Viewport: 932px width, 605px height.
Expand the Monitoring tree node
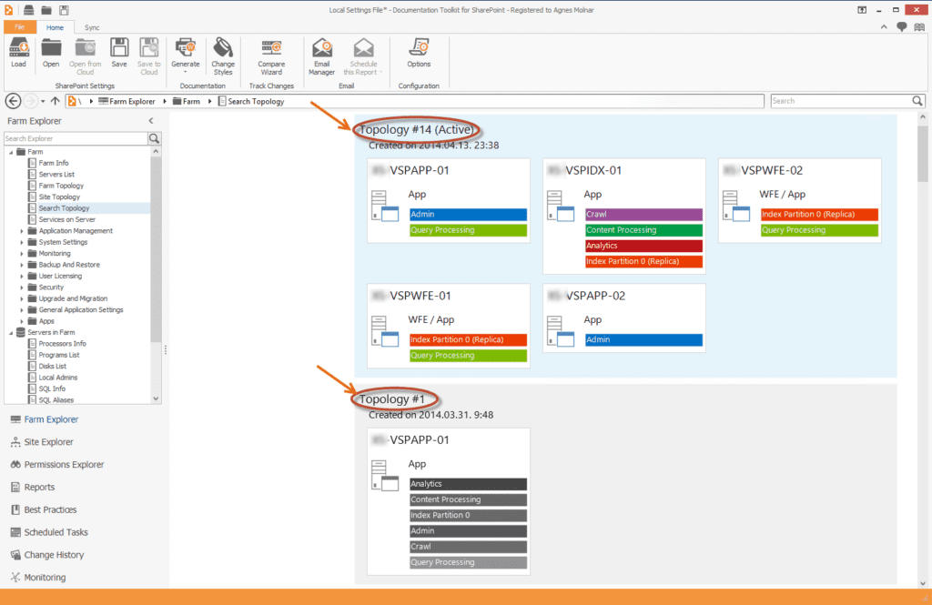pyautogui.click(x=22, y=254)
